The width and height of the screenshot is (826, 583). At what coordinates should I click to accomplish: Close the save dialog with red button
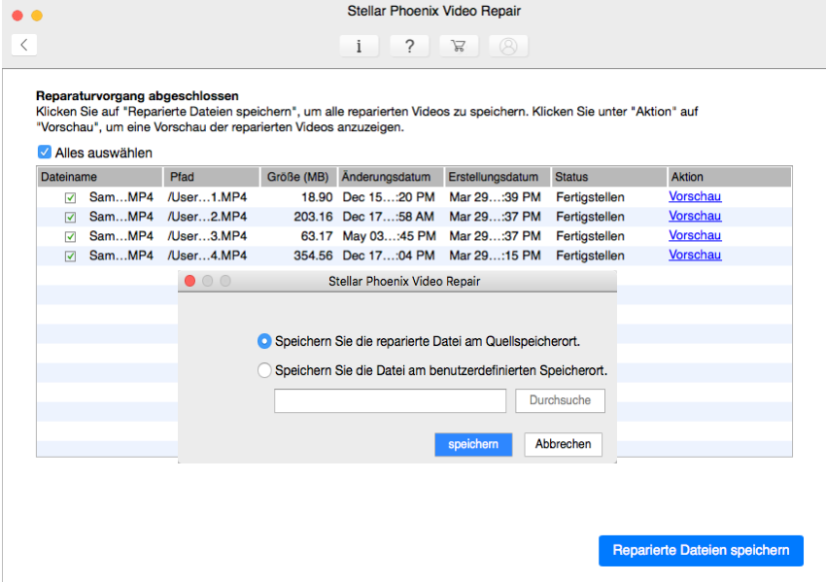pyautogui.click(x=190, y=281)
